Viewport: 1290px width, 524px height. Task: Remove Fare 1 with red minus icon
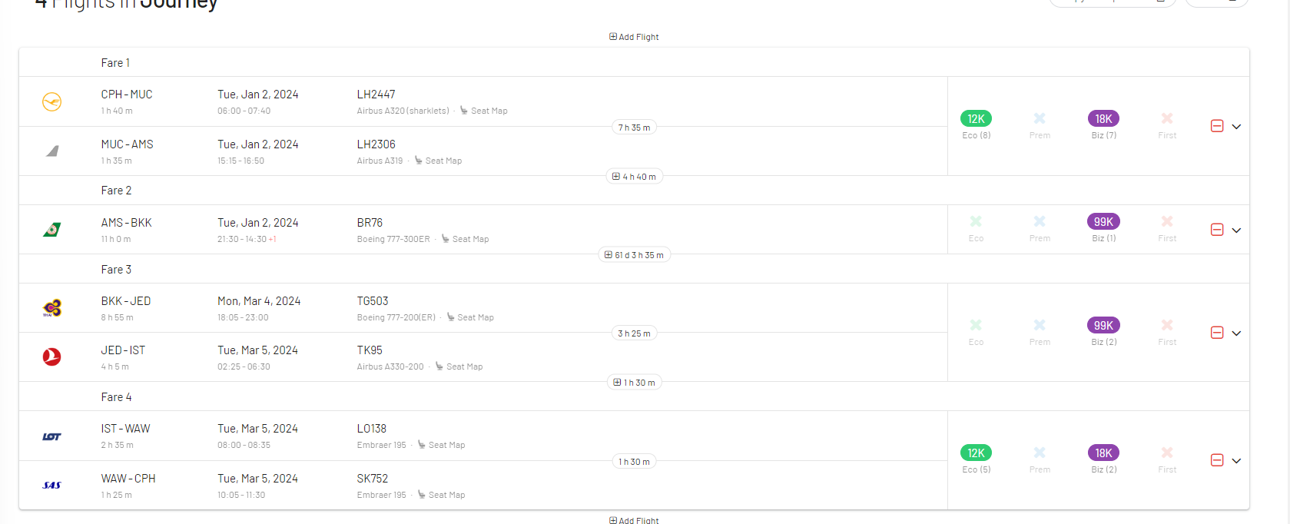1217,126
